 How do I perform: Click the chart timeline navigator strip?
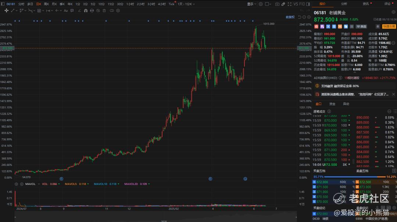tap(155, 217)
